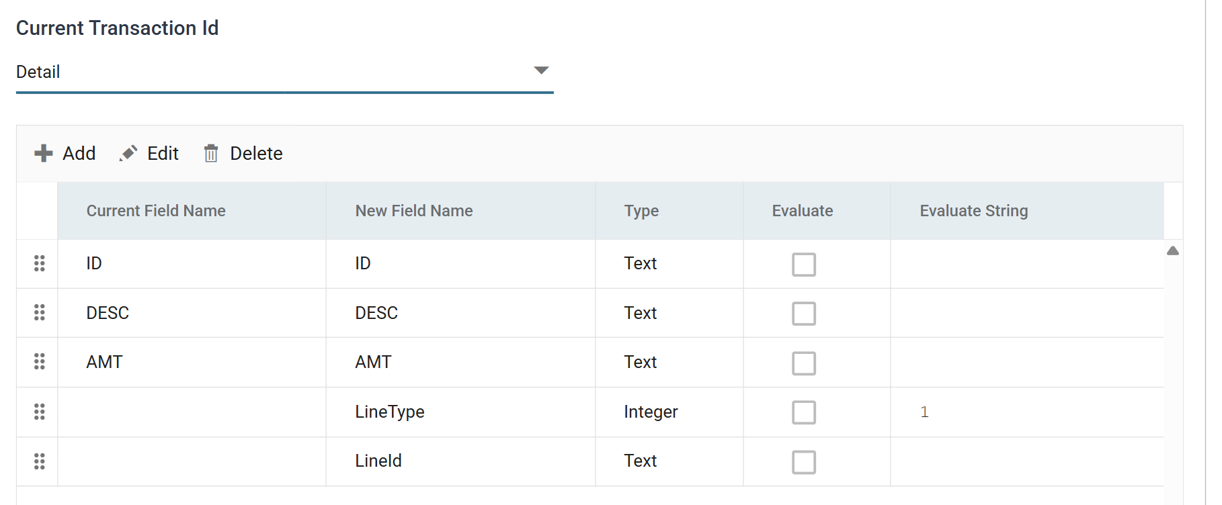Click the Add button label
Viewport: 1222px width, 505px height.
point(79,153)
